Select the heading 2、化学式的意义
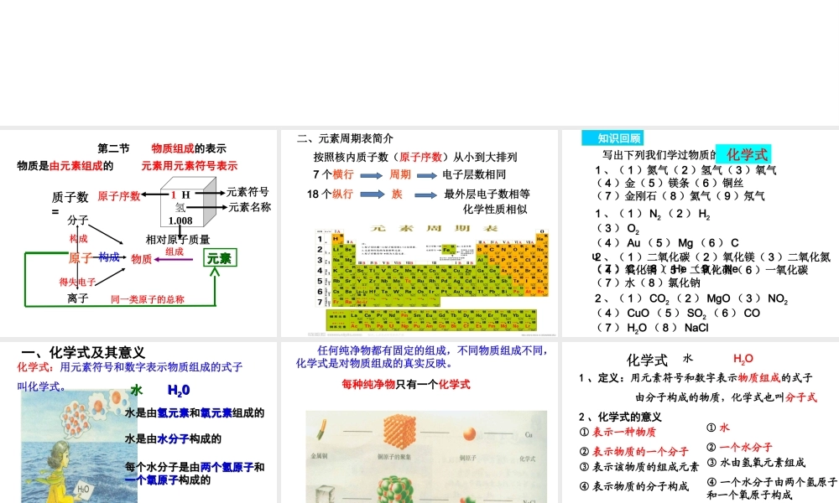 (x=620, y=417)
